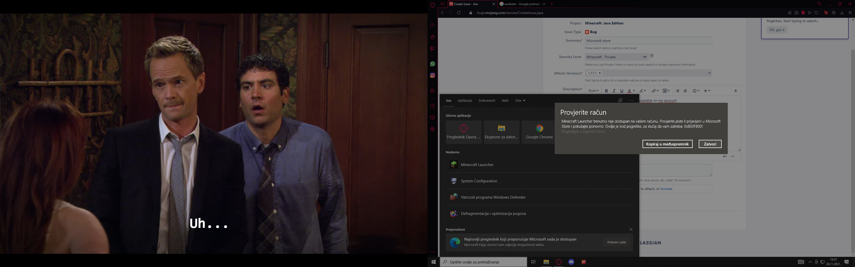
Task: Open the Security Level dropdown
Action: (x=616, y=57)
